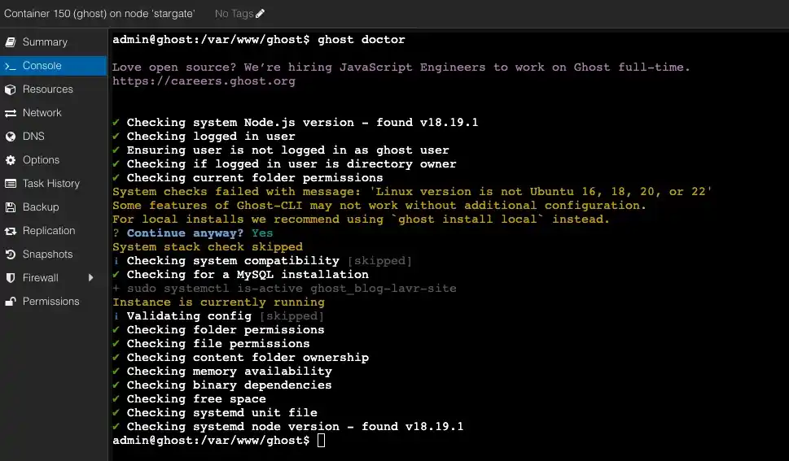The width and height of the screenshot is (789, 461).
Task: Click the Firewall shield icon
Action: 10,278
